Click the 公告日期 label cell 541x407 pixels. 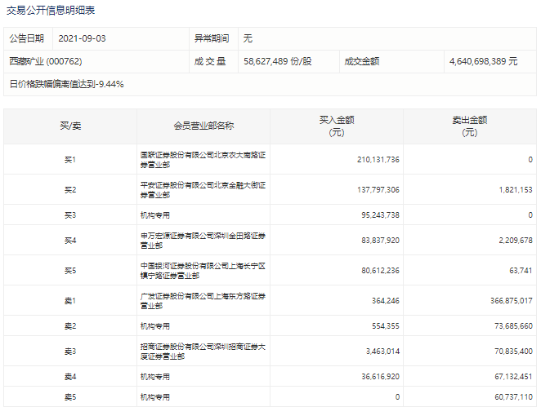pos(28,38)
